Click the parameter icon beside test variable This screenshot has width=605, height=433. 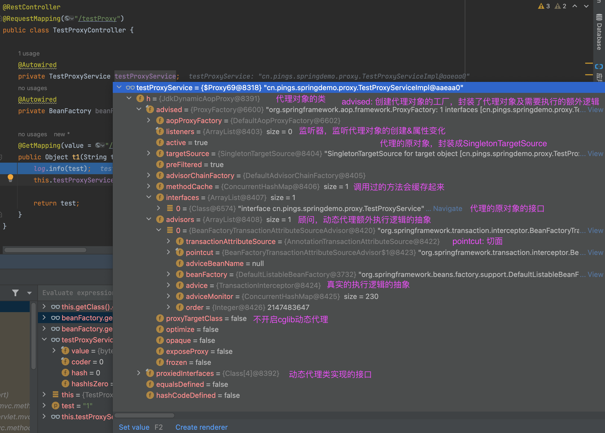tap(56, 406)
